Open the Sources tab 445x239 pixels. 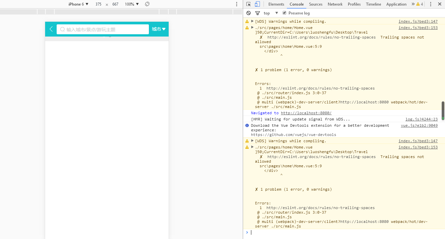316,4
